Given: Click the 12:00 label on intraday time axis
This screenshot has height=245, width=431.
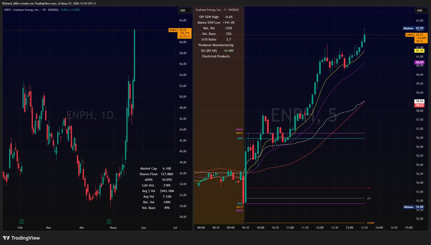Looking at the screenshot, I should click(319, 228).
